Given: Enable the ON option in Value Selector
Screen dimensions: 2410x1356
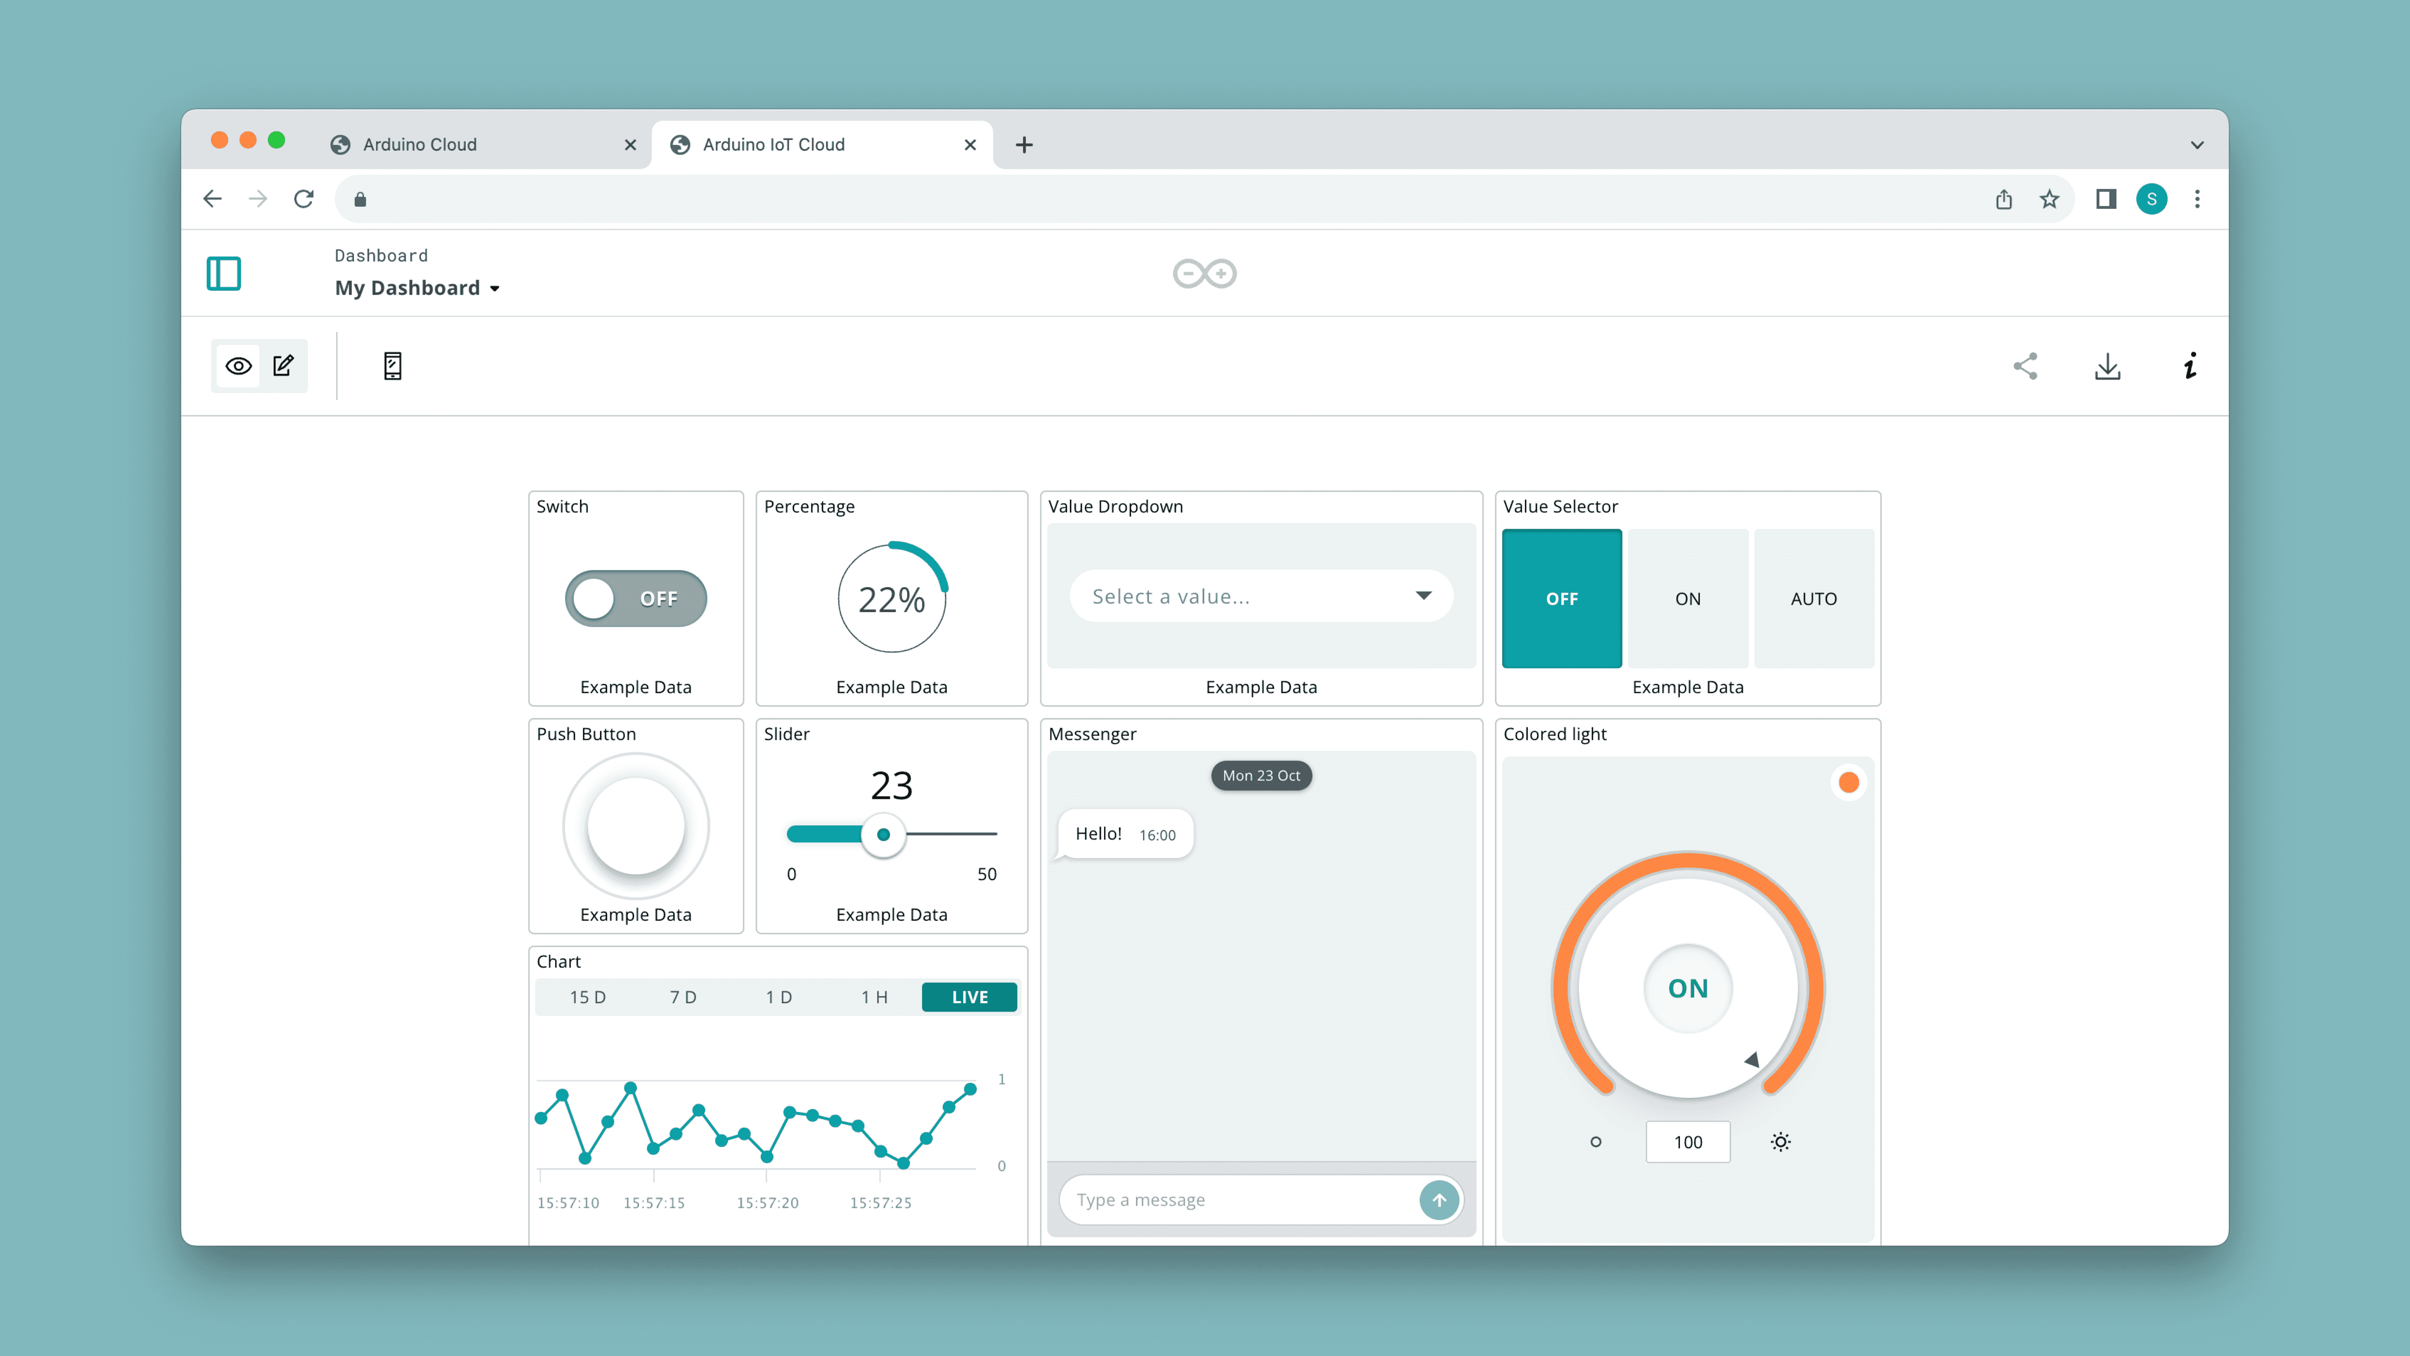Looking at the screenshot, I should pos(1687,598).
